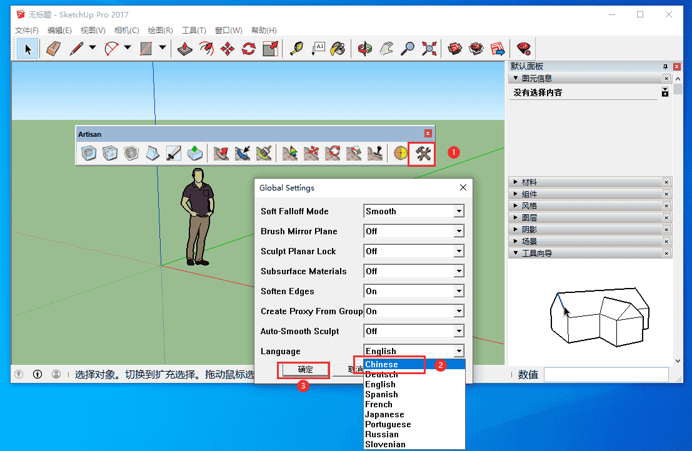Pin the 默认面板 tray
The image size is (692, 451).
click(x=665, y=67)
